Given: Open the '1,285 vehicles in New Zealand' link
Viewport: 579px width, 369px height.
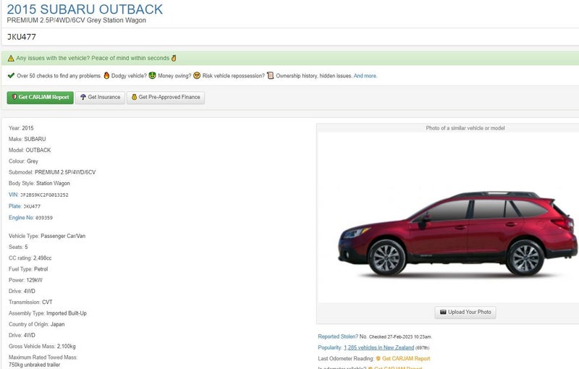Looking at the screenshot, I should pos(379,347).
